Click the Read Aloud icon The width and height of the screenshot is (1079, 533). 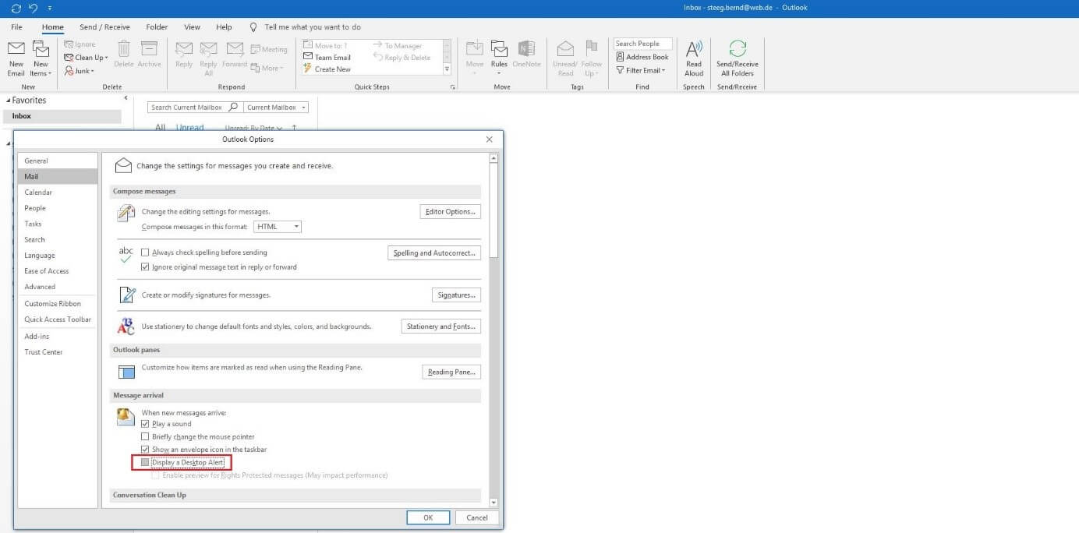tap(694, 51)
